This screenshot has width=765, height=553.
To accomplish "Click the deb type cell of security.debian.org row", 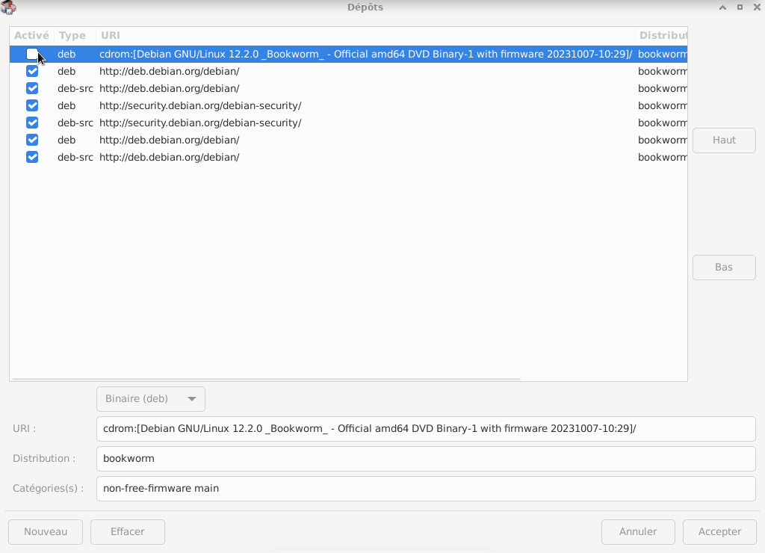I will click(66, 105).
